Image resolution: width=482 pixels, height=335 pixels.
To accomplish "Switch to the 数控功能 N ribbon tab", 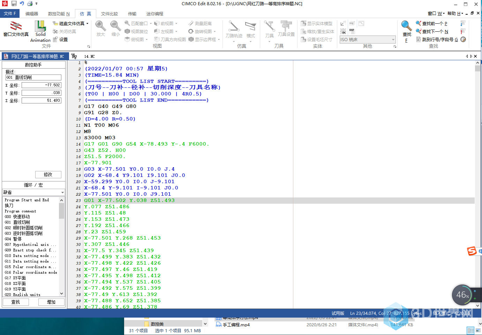I will tap(59, 14).
